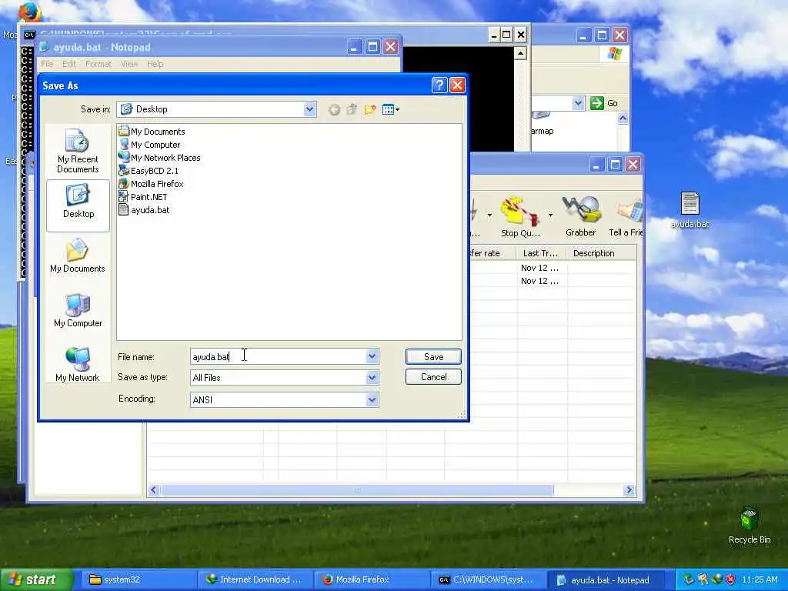Select Recycle Bin on desktop
The width and height of the screenshot is (788, 591).
tap(750, 525)
